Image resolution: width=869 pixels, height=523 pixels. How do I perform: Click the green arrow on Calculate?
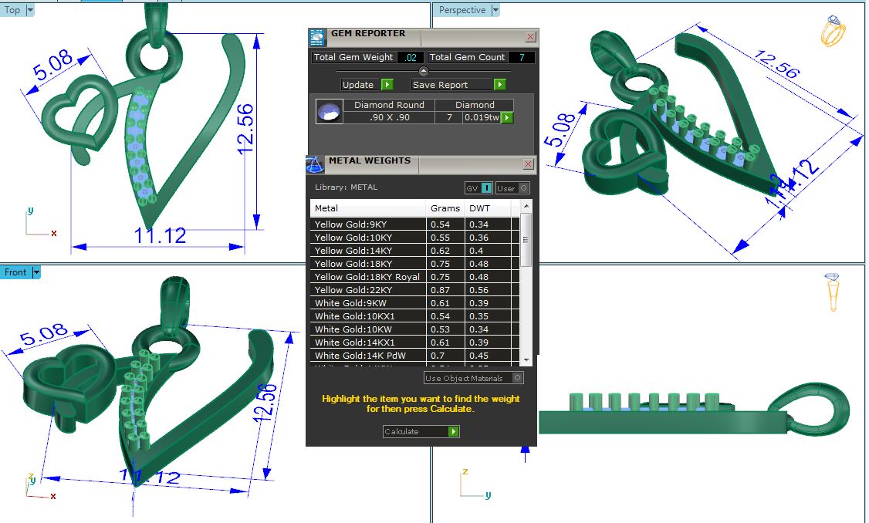tap(454, 432)
